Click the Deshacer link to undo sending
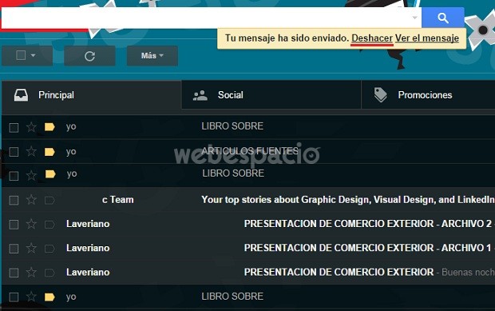The height and width of the screenshot is (311, 495). click(372, 38)
